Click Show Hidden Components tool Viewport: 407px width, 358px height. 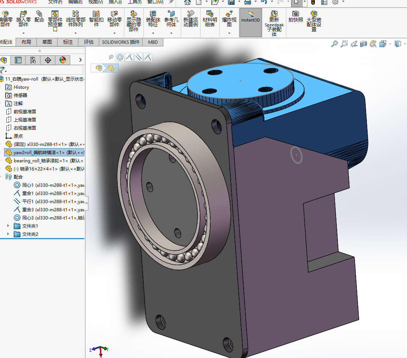pos(134,21)
